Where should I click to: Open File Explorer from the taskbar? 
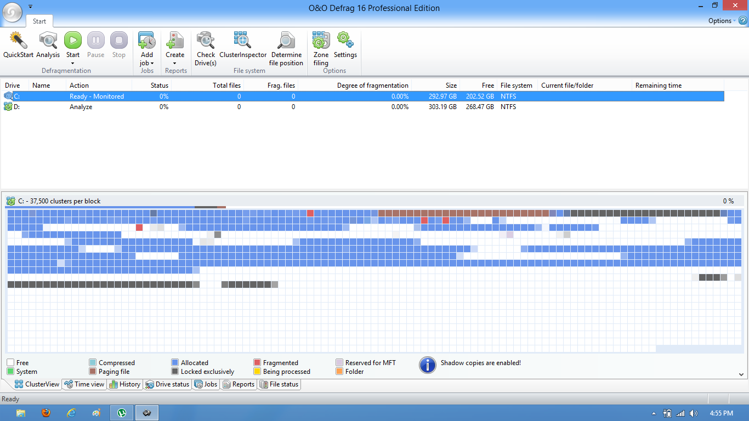21,413
